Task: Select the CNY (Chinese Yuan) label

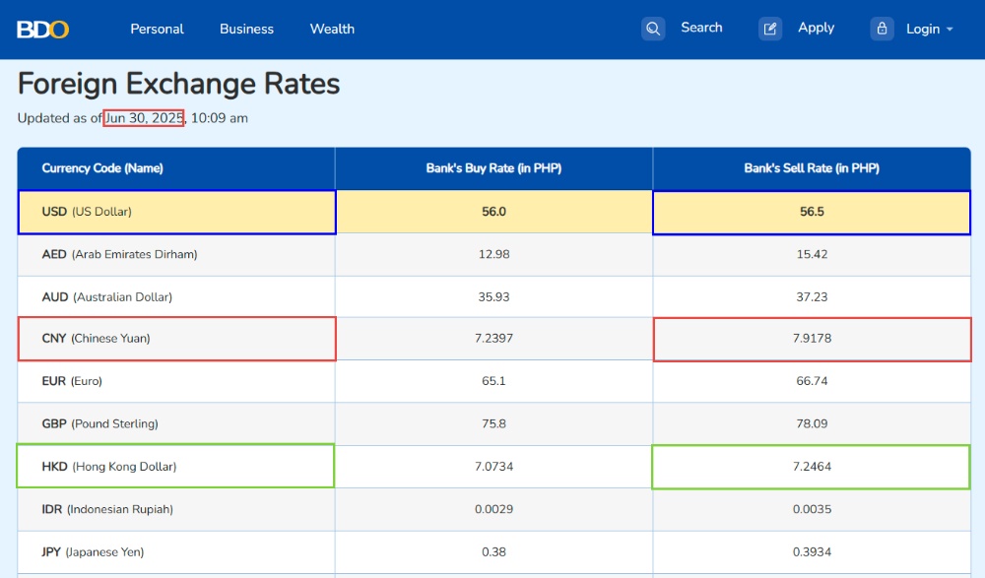Action: pyautogui.click(x=97, y=339)
